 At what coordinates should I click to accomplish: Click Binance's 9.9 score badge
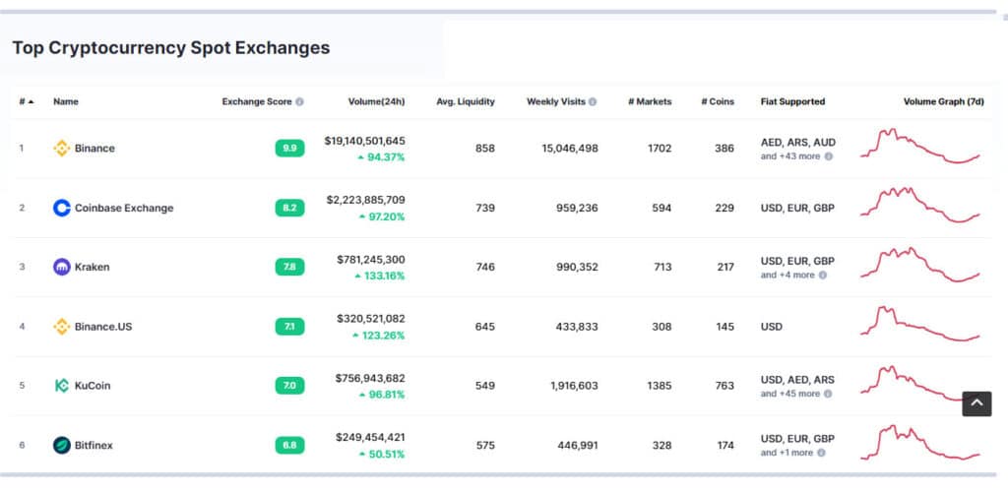(290, 149)
